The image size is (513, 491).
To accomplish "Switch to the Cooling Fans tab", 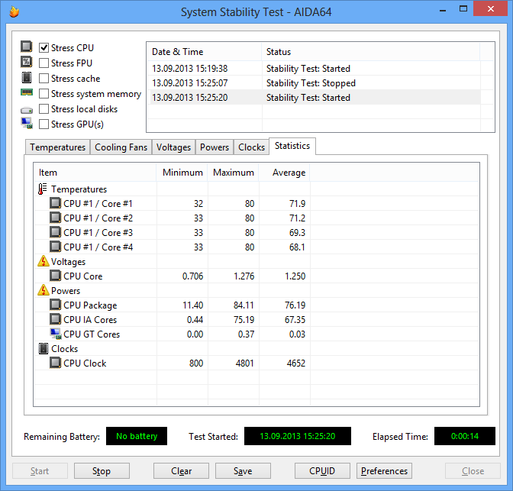I will coord(121,147).
